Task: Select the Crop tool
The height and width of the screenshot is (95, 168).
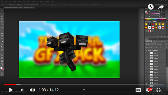Action: 2,22
